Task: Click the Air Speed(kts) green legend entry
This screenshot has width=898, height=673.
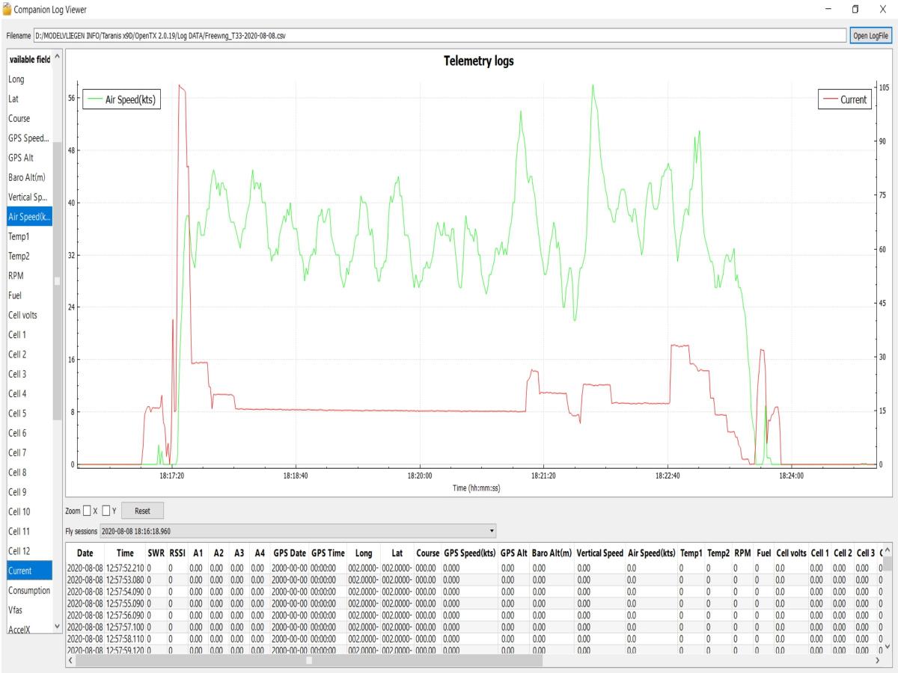Action: [x=123, y=99]
